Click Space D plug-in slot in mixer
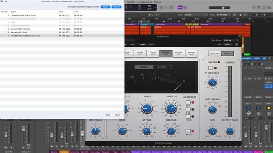 pos(268,85)
